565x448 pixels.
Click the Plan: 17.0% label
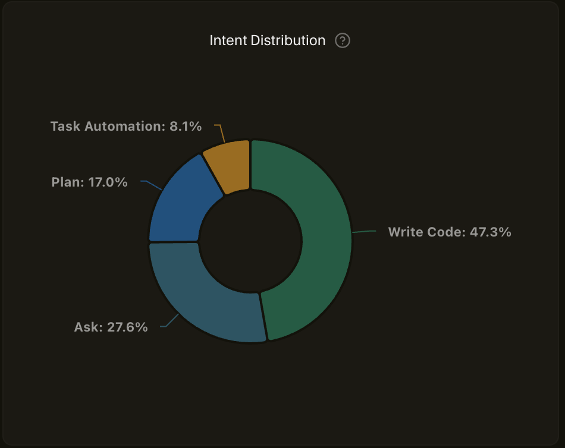coord(89,182)
